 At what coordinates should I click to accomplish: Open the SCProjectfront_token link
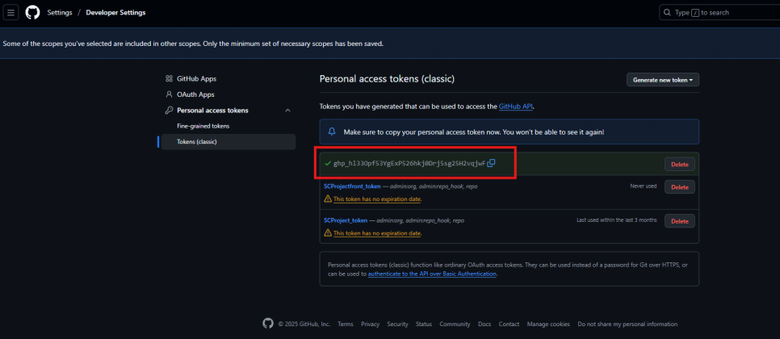[x=352, y=186]
